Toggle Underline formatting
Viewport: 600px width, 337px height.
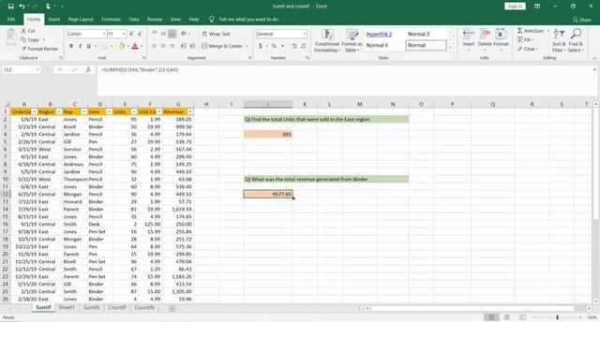(89, 46)
